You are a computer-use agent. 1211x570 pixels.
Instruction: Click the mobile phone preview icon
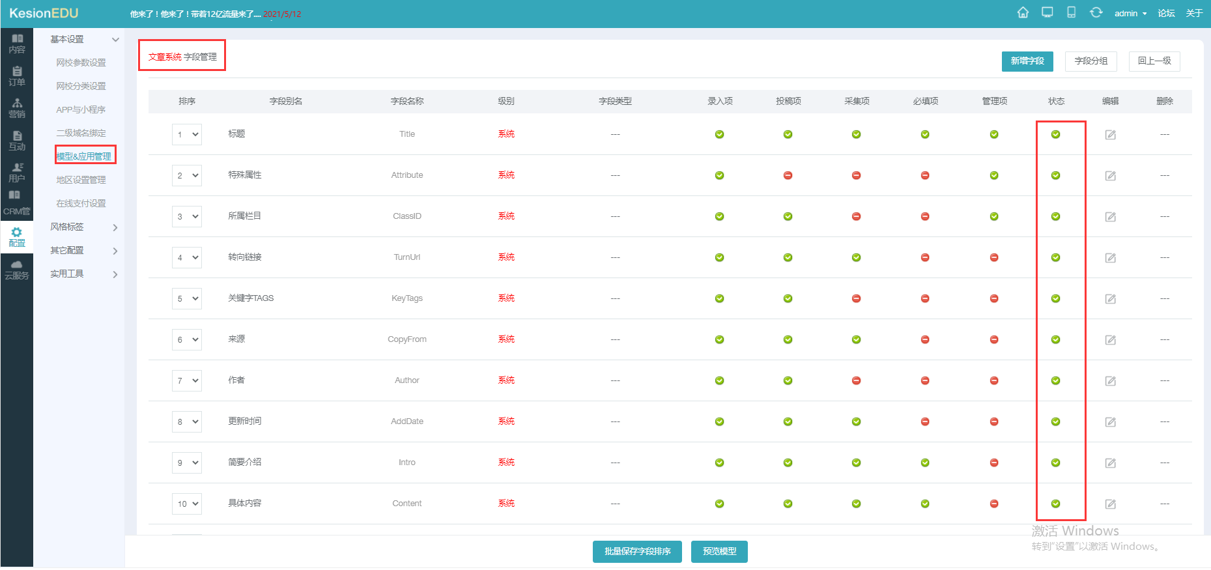[x=1071, y=13]
